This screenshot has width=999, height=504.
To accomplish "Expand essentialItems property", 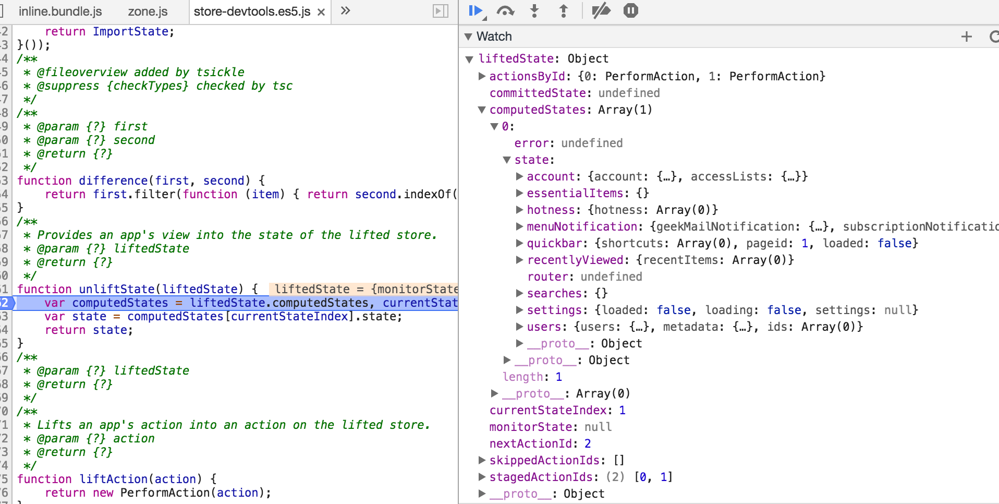I will pyautogui.click(x=519, y=193).
